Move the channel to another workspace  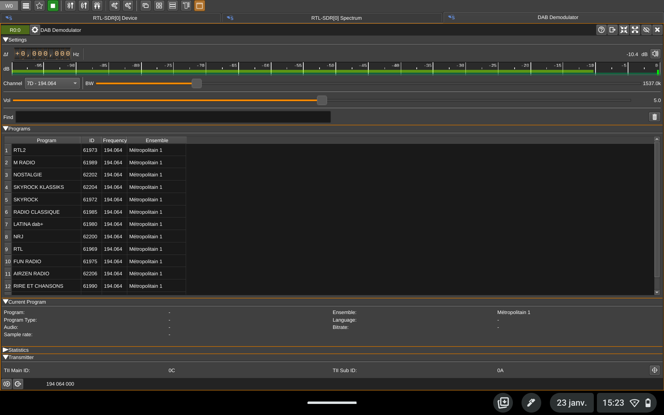[x=612, y=30]
